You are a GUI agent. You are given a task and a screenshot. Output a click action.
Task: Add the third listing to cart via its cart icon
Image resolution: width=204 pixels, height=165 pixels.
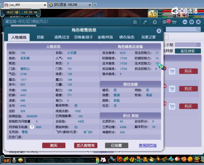pyautogui.click(x=172, y=106)
